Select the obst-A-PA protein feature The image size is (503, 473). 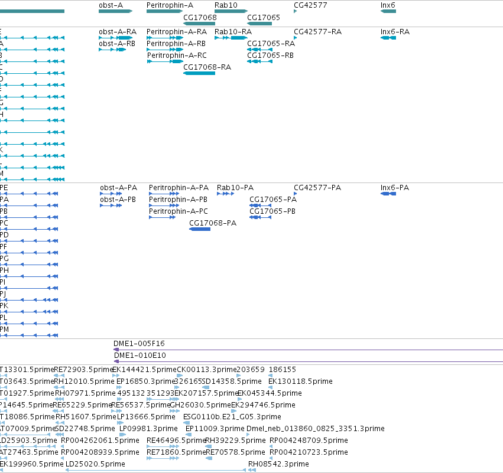111,194
